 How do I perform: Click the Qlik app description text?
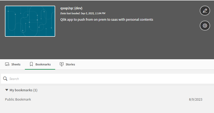(107, 20)
